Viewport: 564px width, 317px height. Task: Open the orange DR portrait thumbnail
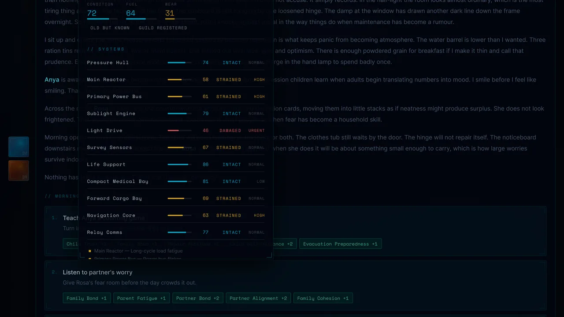pyautogui.click(x=19, y=170)
